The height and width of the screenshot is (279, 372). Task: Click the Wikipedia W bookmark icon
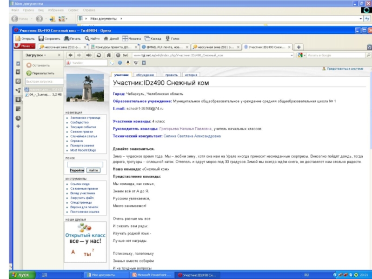click(136, 62)
